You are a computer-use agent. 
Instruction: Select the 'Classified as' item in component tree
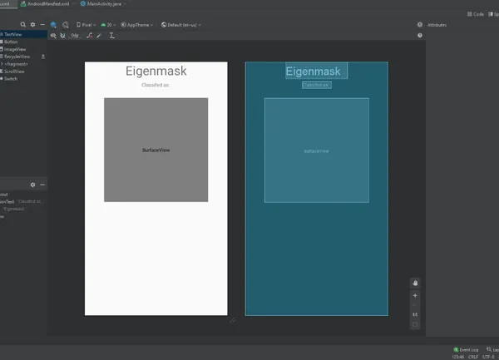[x=21, y=201]
